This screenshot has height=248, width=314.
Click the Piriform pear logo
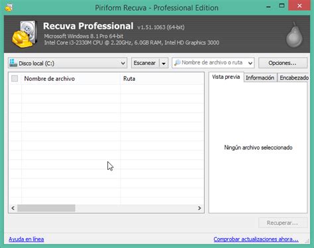294,34
